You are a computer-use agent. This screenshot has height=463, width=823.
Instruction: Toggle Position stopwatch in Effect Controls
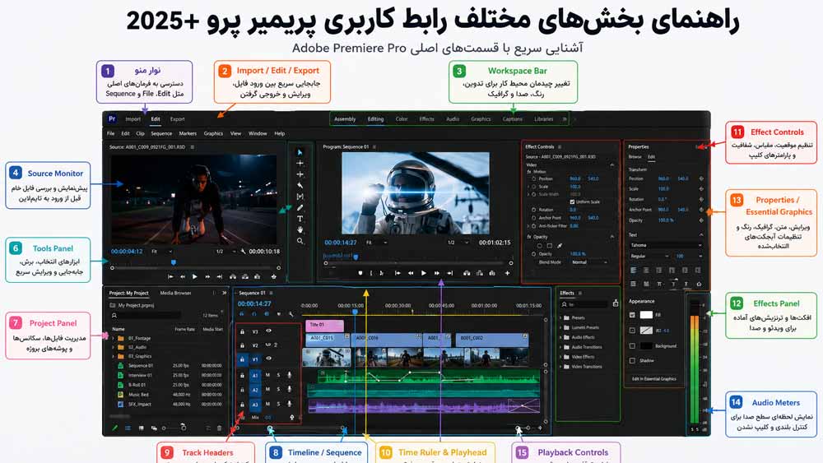click(534, 178)
